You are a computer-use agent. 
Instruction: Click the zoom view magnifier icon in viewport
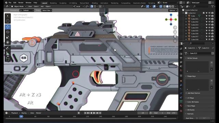tap(175, 27)
